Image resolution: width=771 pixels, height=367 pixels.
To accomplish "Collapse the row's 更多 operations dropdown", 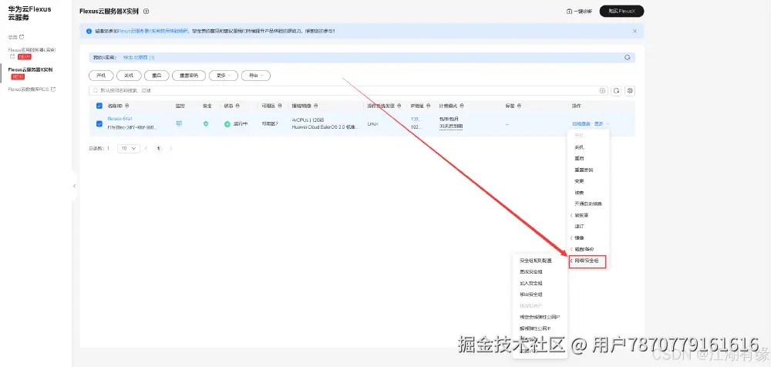I will (601, 123).
